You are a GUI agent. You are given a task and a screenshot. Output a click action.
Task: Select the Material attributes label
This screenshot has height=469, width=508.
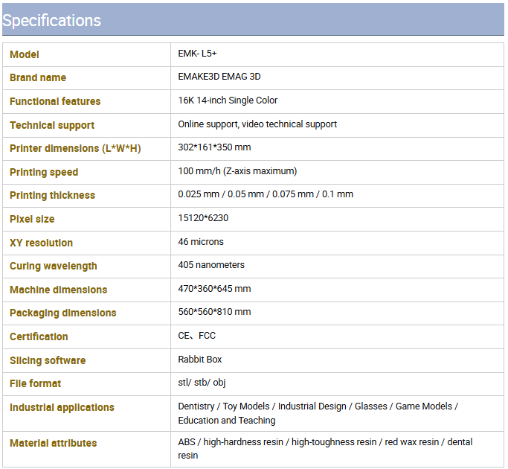53,443
